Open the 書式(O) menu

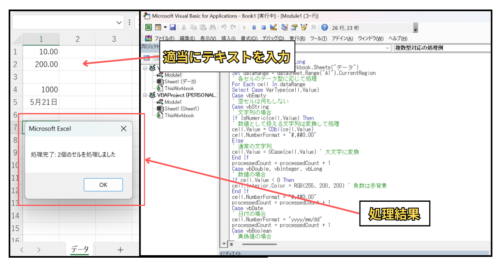pyautogui.click(x=249, y=39)
